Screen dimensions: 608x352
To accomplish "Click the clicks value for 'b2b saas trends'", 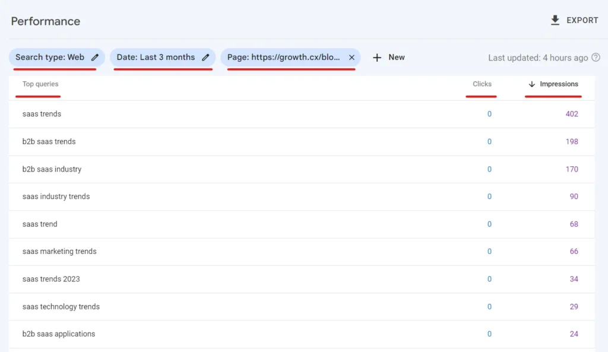I will (x=489, y=141).
